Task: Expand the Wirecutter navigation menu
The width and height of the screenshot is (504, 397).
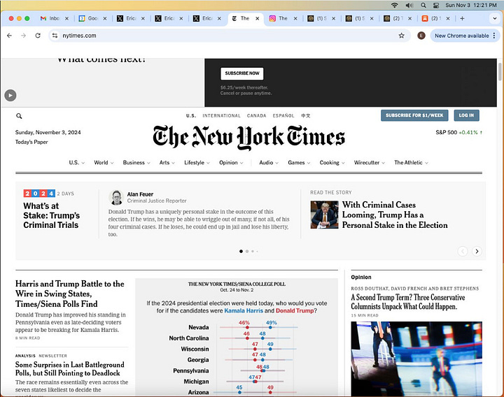Action: 370,163
